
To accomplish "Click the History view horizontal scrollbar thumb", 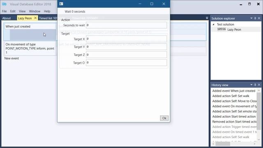I will click(223, 144).
